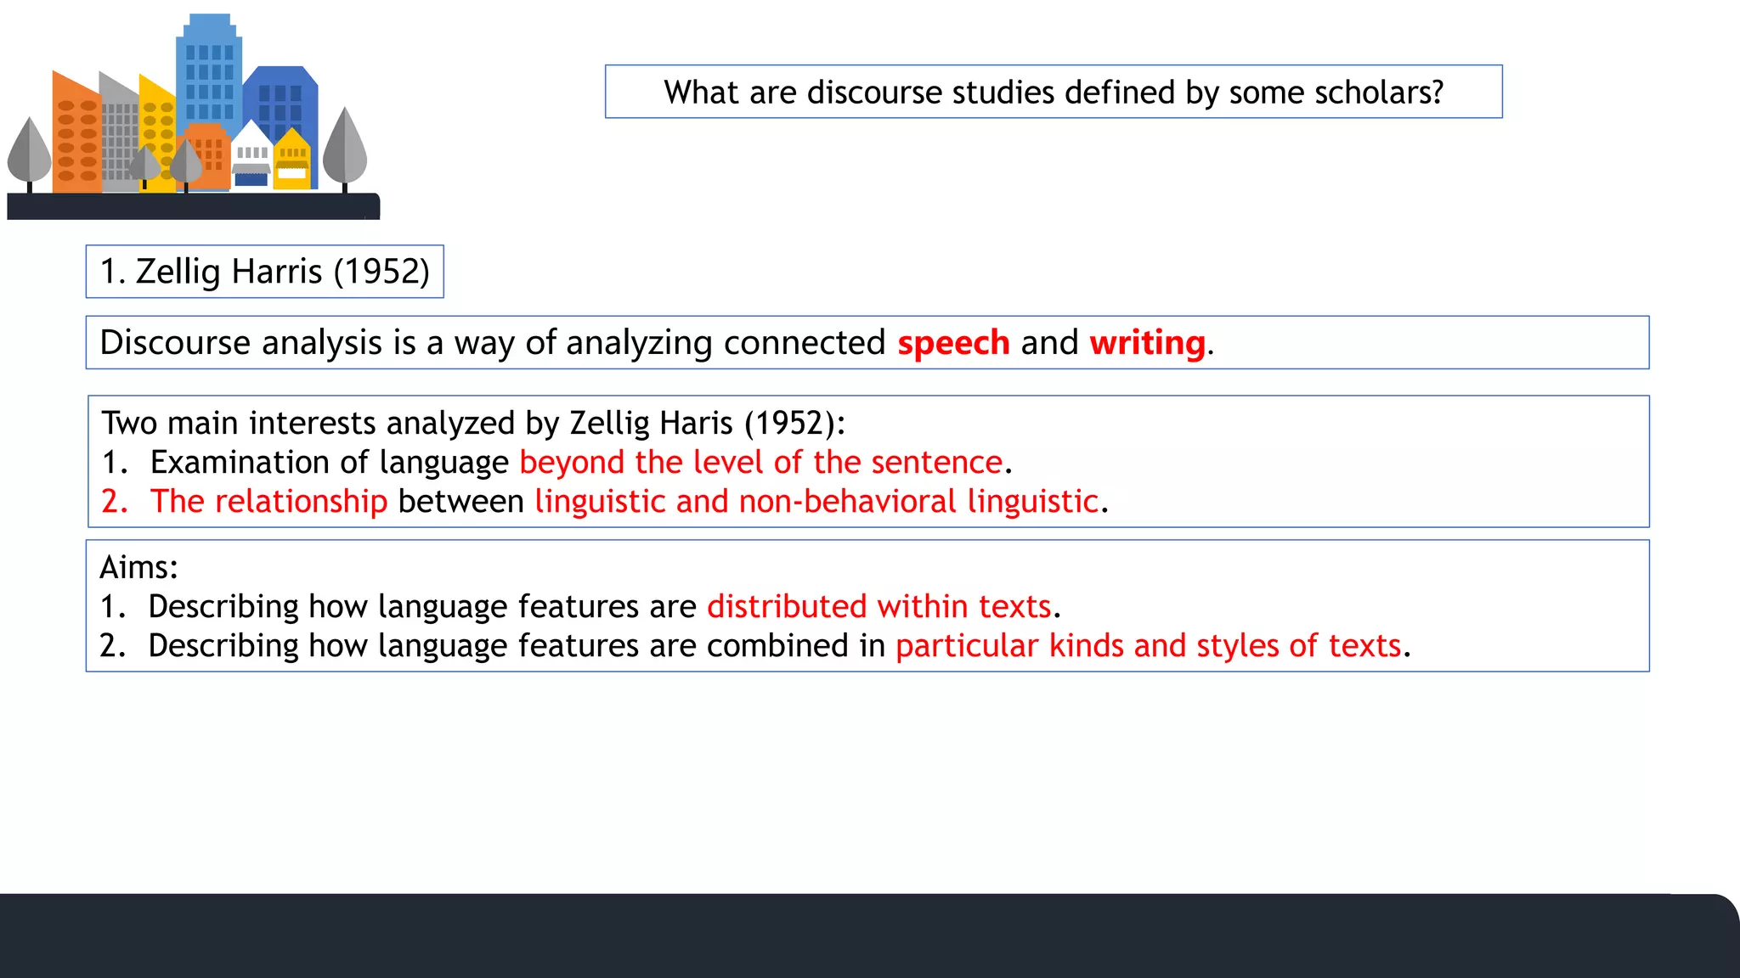Click the red phrase 'beyond the level of the sentence'
The width and height of the screenshot is (1740, 978).
click(761, 462)
